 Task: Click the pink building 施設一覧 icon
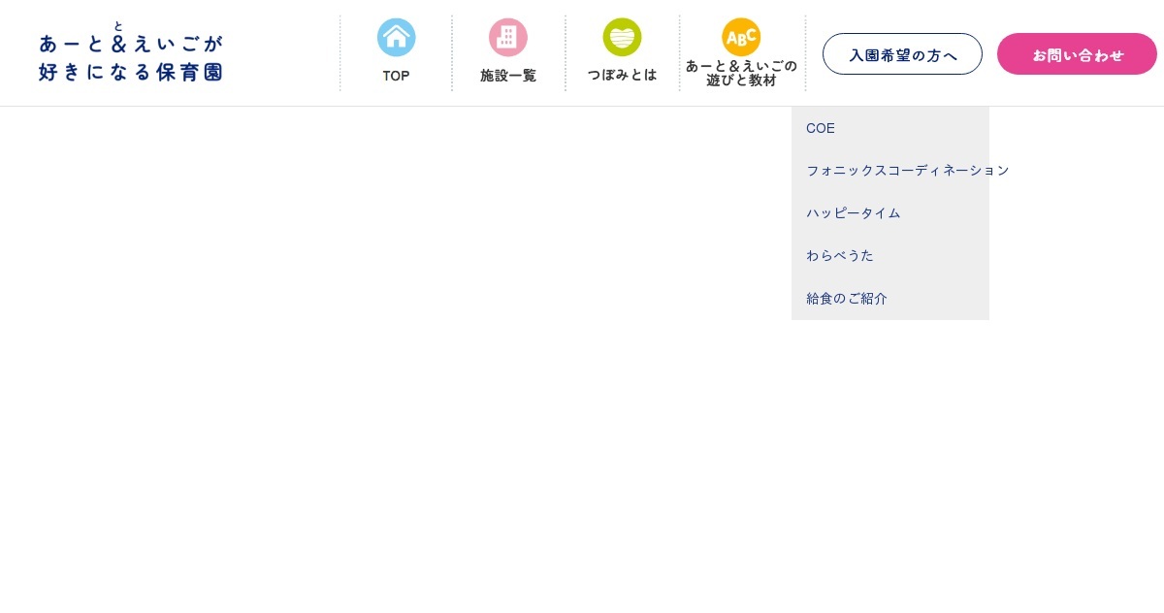508,37
